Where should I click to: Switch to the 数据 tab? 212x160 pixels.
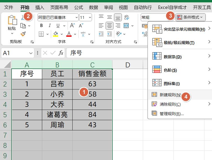[94, 7]
